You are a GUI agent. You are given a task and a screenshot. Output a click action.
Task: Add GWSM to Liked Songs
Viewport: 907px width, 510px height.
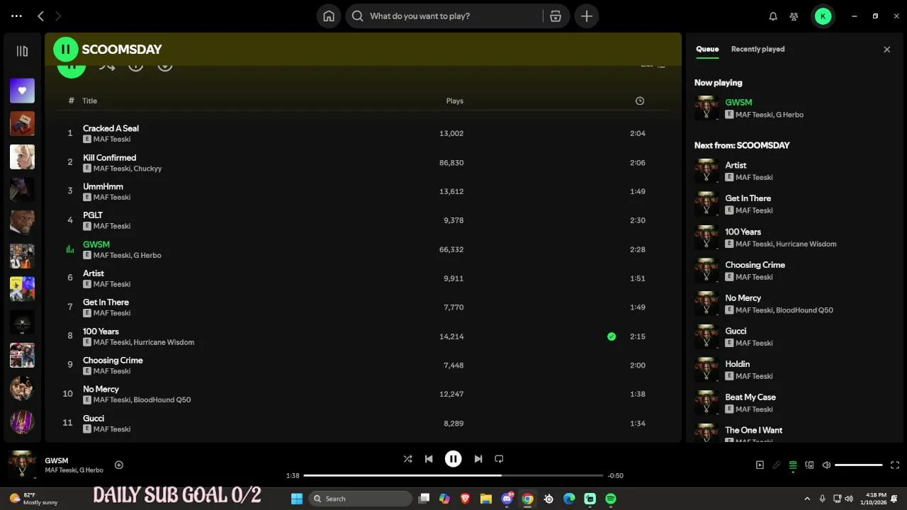pos(119,465)
